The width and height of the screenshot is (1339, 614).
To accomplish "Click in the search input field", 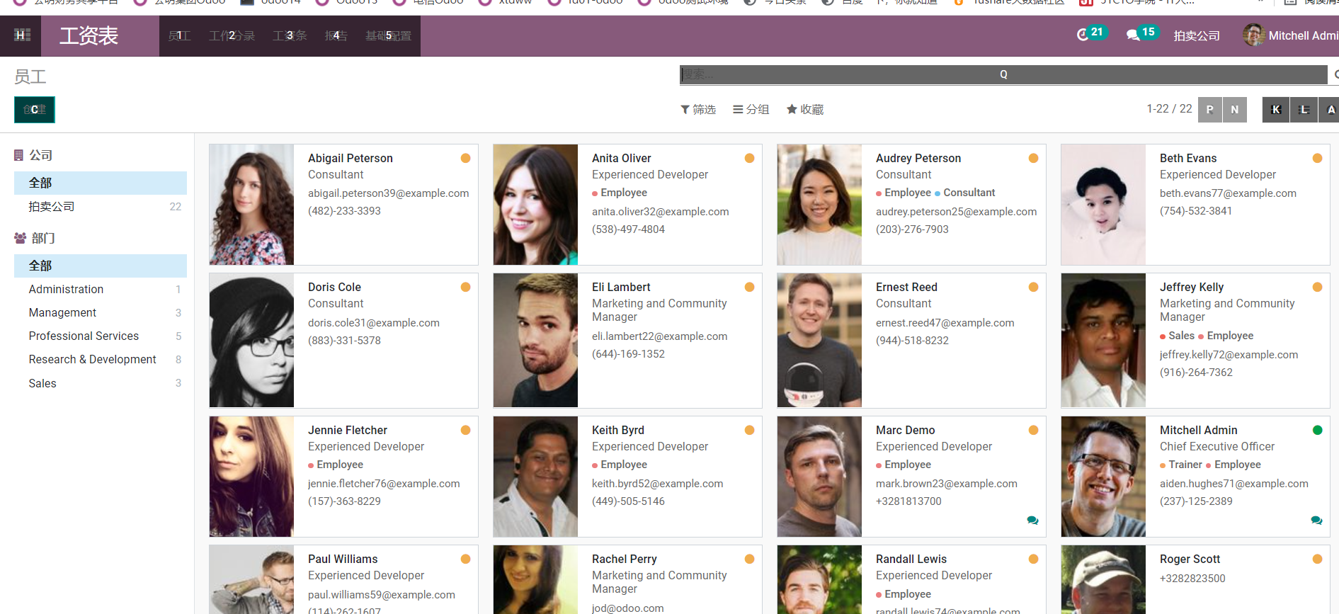I will (x=1003, y=74).
